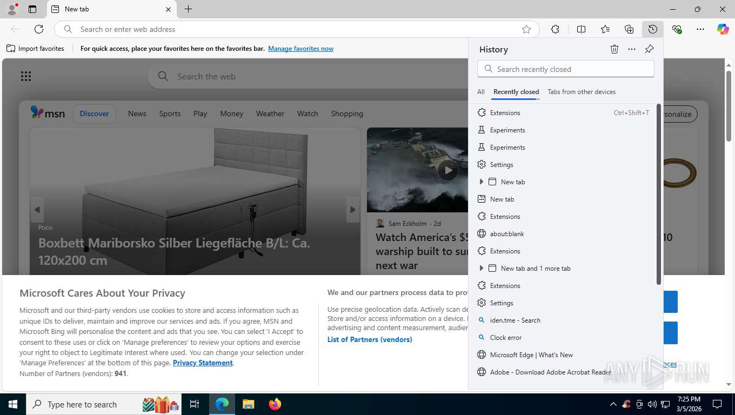The image size is (735, 415).
Task: Open the Copilot sidebar icon
Action: (x=723, y=29)
